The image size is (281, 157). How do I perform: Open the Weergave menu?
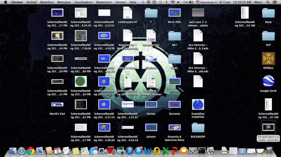[64, 2]
